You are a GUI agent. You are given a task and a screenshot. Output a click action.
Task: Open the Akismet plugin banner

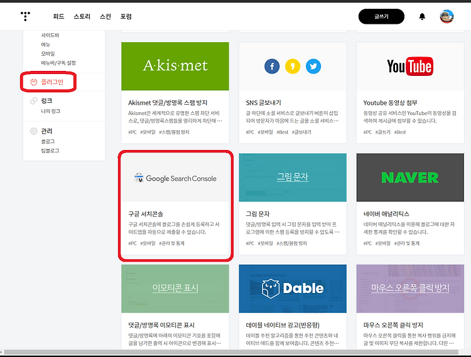pos(175,66)
